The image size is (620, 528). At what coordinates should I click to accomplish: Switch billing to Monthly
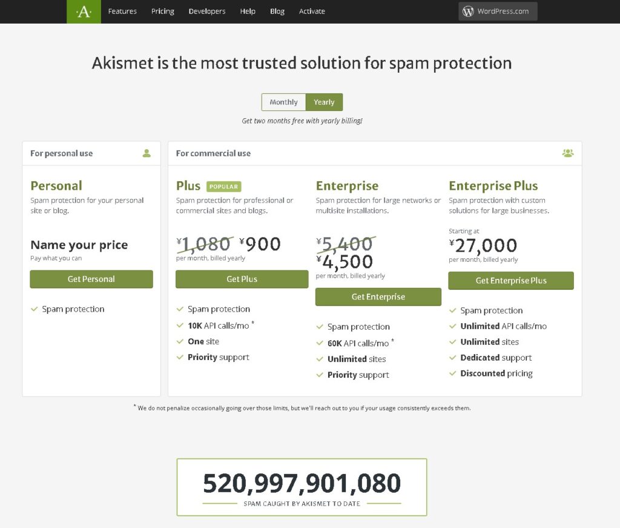pyautogui.click(x=283, y=102)
